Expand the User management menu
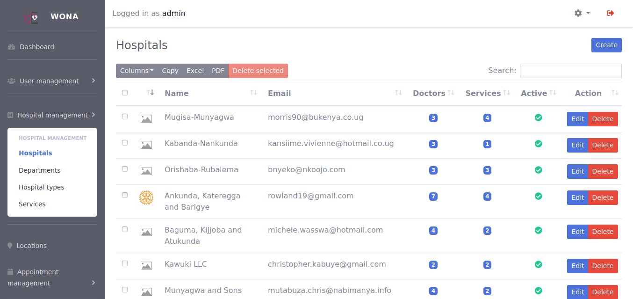 pos(52,81)
